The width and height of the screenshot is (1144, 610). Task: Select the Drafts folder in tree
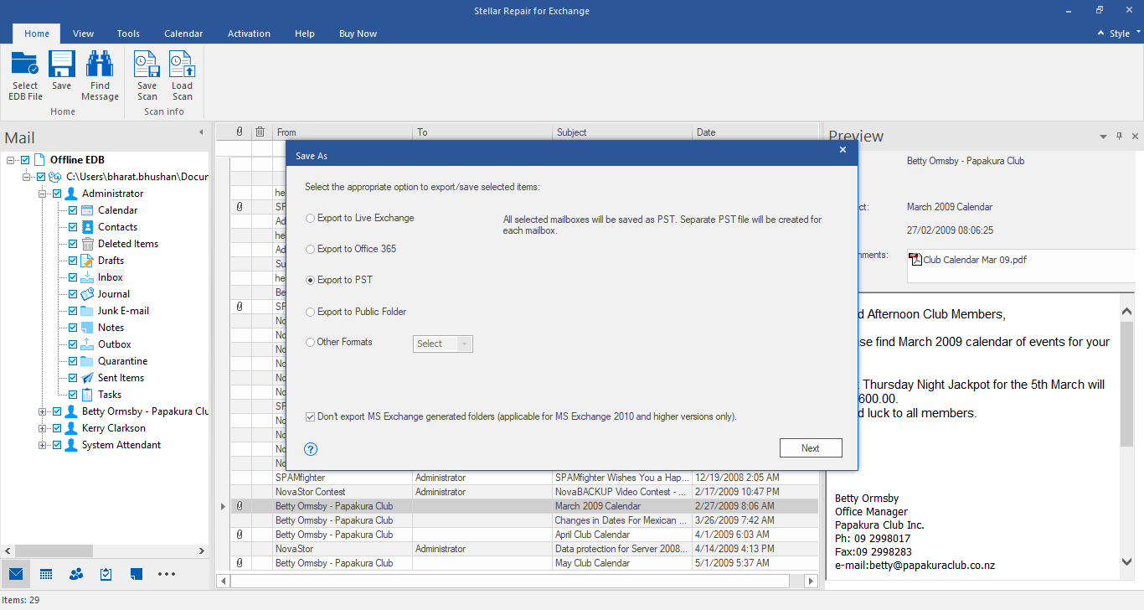point(111,261)
